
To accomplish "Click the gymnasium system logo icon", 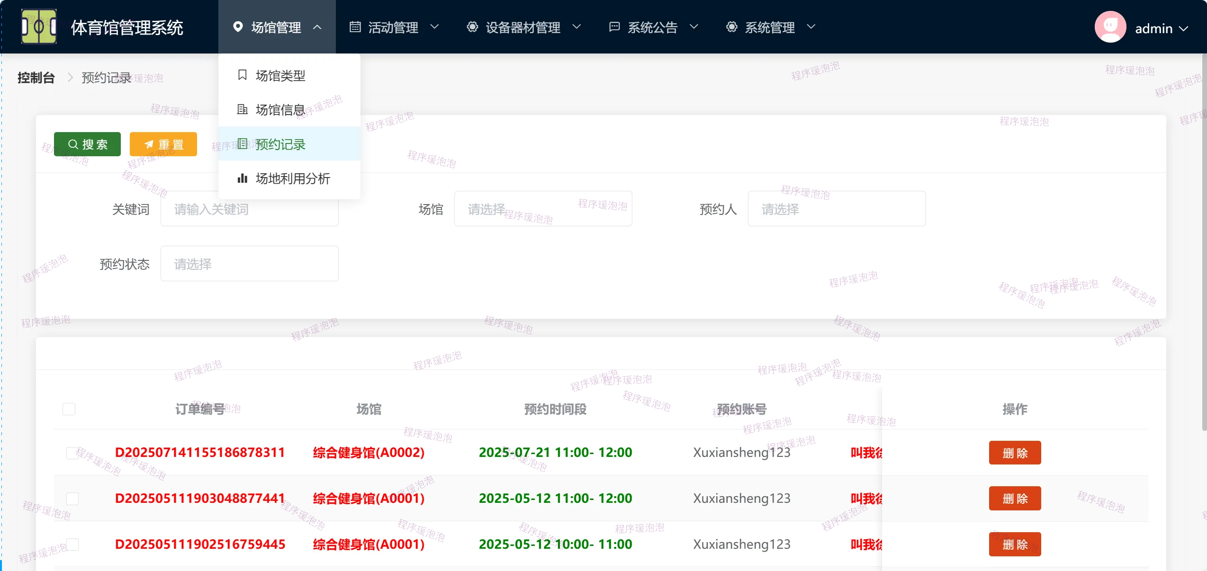I will [39, 27].
